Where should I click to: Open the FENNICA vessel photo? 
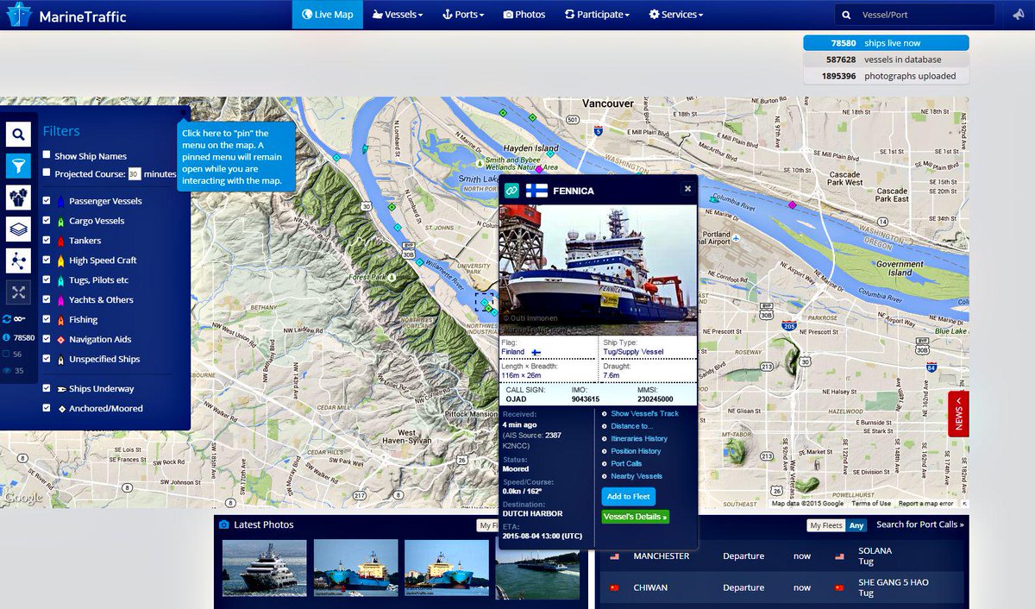(598, 270)
